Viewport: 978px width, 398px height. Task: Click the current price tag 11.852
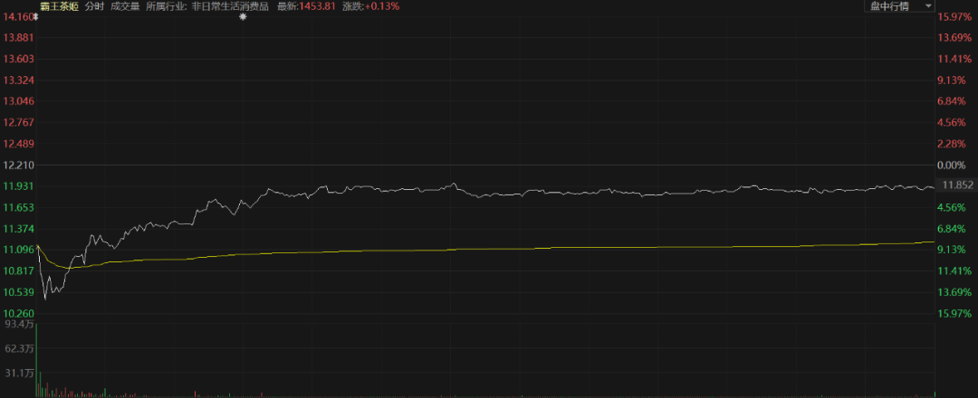957,185
